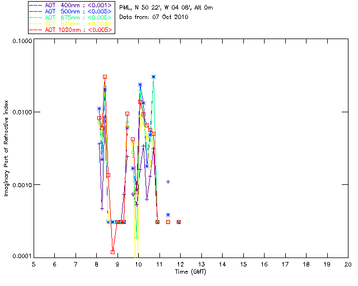
Task: Click the x-axis tick label 5
Action: (34, 264)
